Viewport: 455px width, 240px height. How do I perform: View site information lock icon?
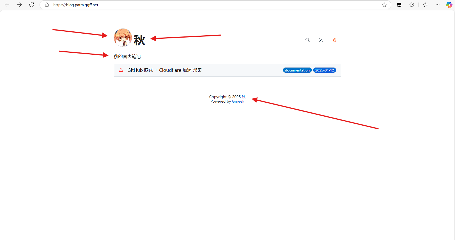(47, 5)
